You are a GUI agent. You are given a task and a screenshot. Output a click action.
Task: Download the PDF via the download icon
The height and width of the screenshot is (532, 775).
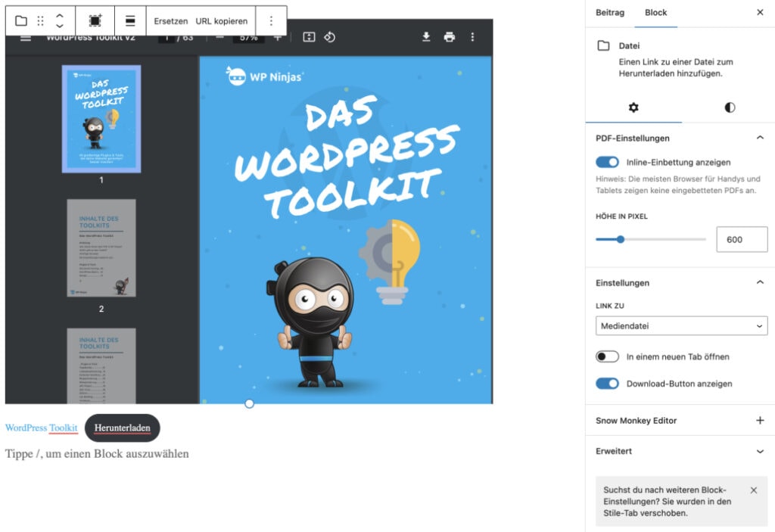tap(426, 36)
